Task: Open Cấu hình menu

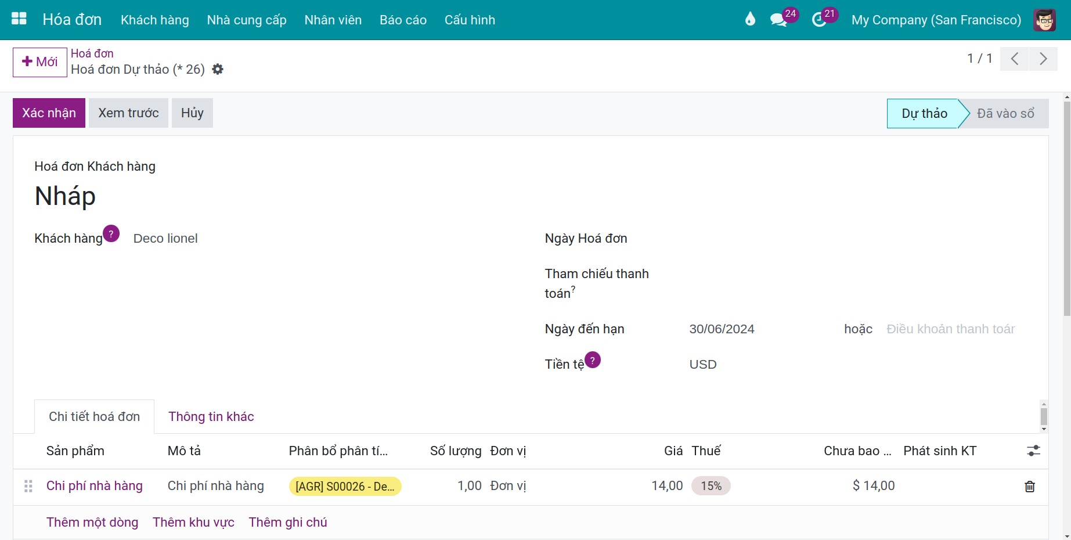Action: pos(470,20)
